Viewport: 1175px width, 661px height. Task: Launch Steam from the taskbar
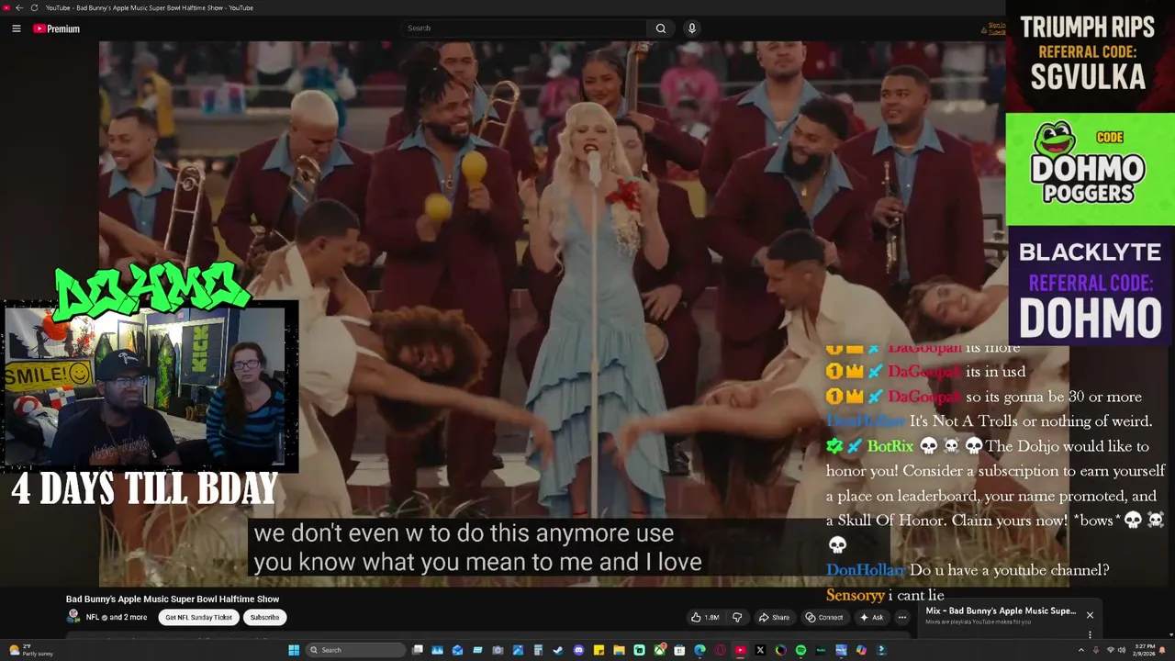[558, 650]
